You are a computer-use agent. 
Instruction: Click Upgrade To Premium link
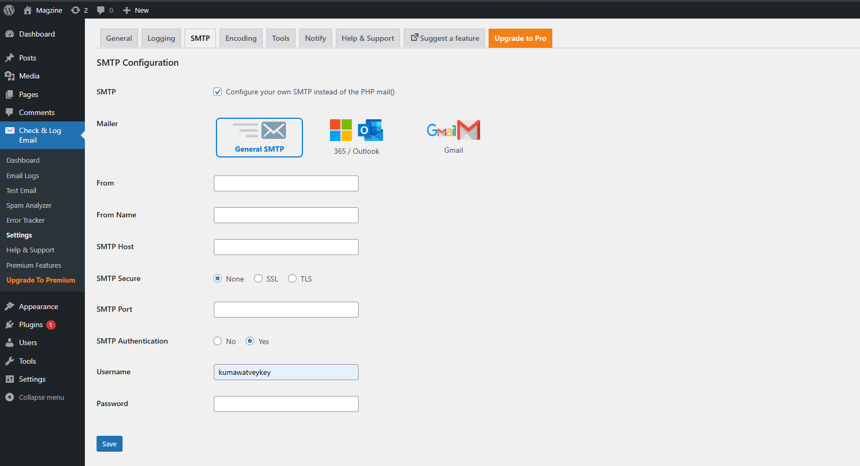click(x=41, y=280)
